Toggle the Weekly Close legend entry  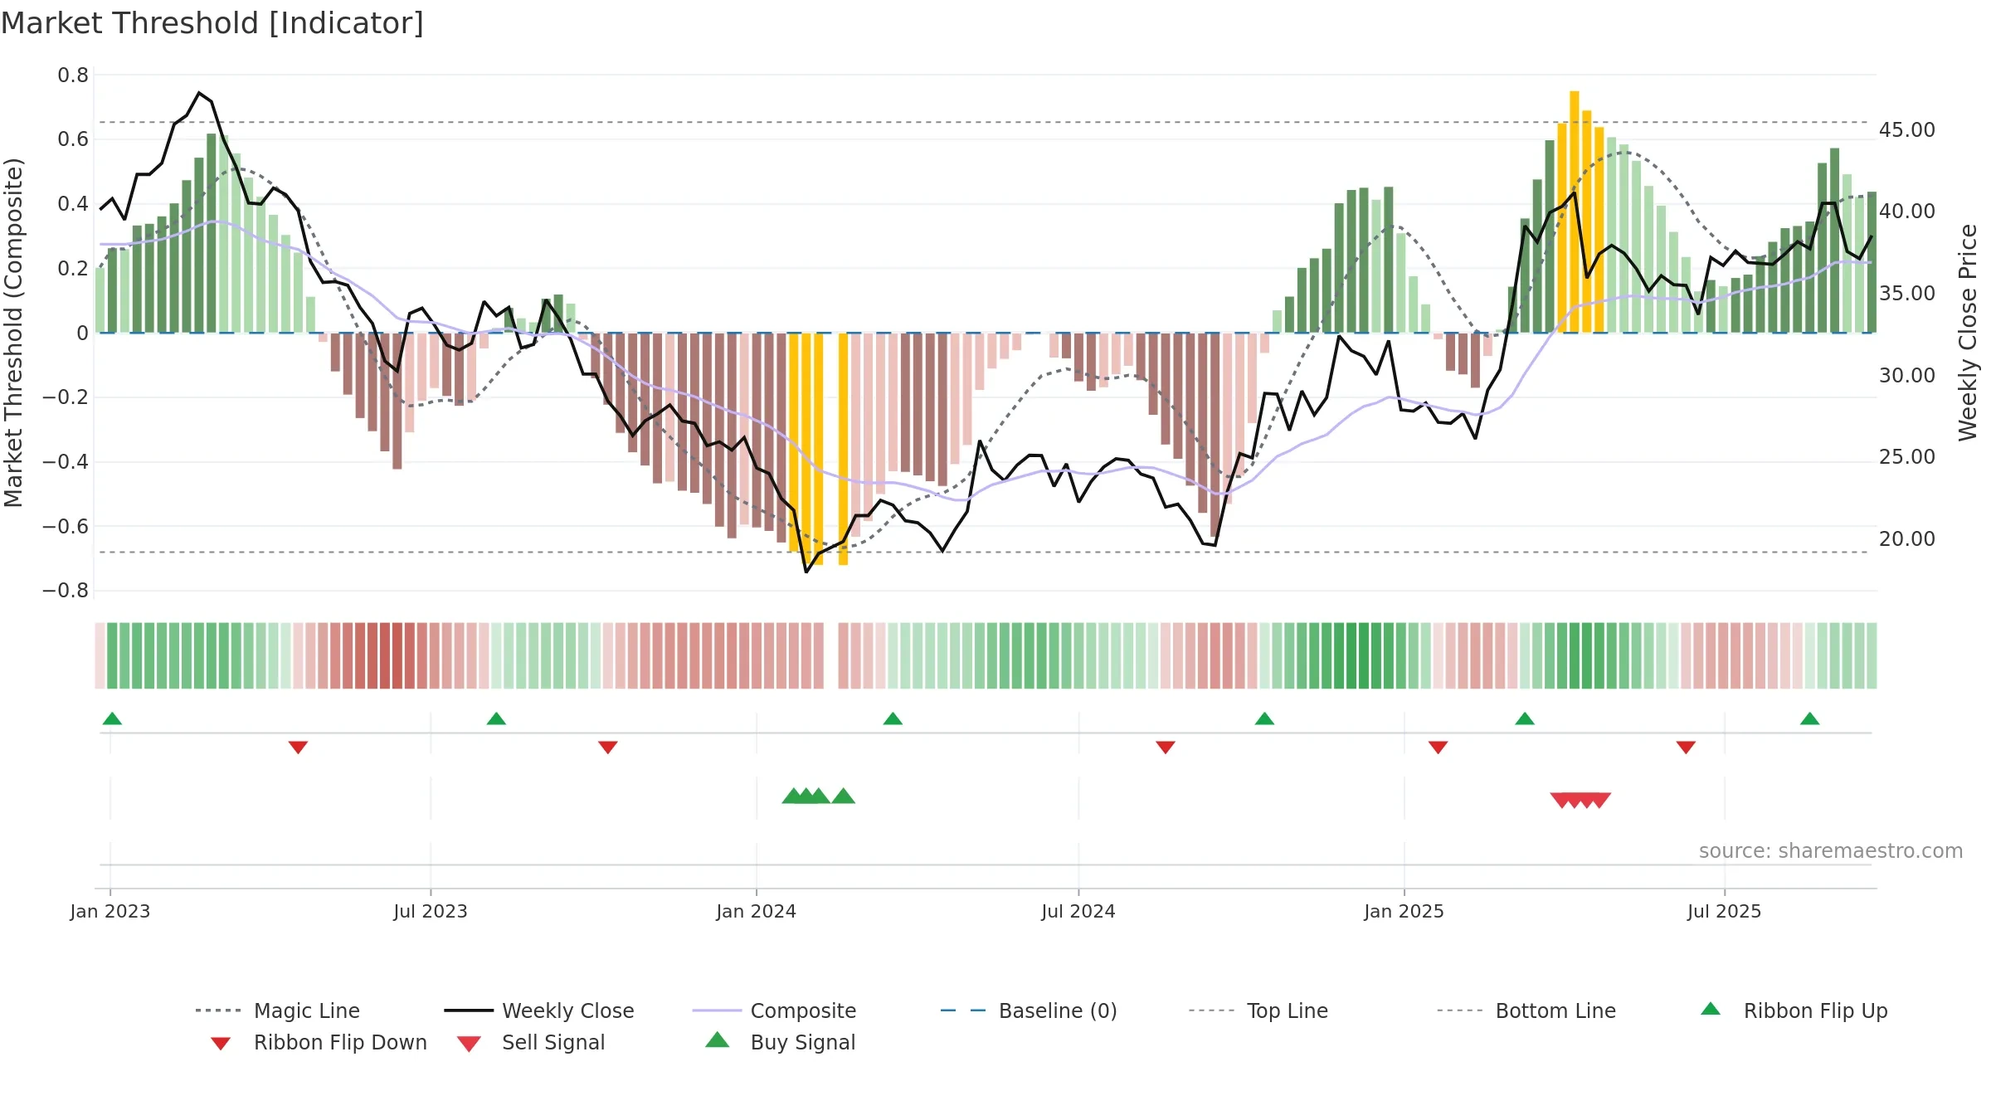[539, 1010]
